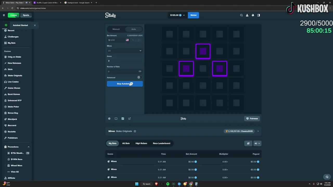This screenshot has width=333, height=187.
Task: Select the top-left mines grid tile
Action: point(170,34)
